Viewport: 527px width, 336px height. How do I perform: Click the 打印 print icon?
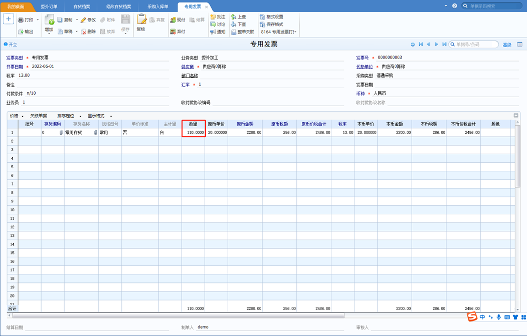click(x=21, y=20)
